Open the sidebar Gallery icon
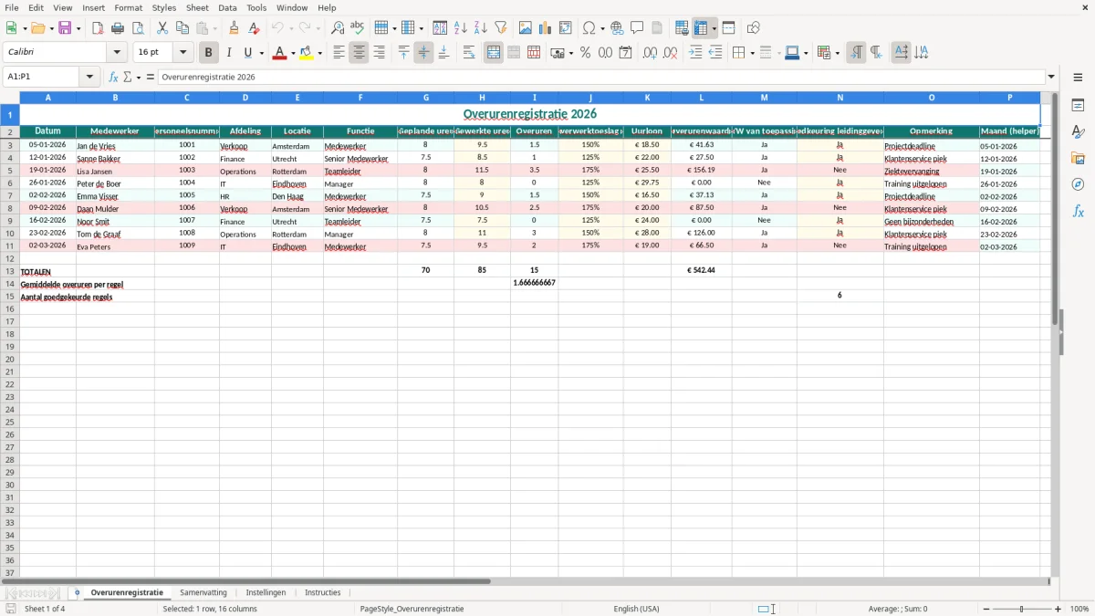 click(x=1078, y=158)
